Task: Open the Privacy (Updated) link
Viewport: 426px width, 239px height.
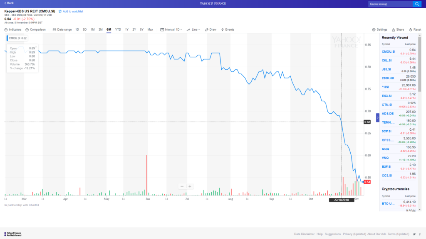Action: click(x=354, y=234)
